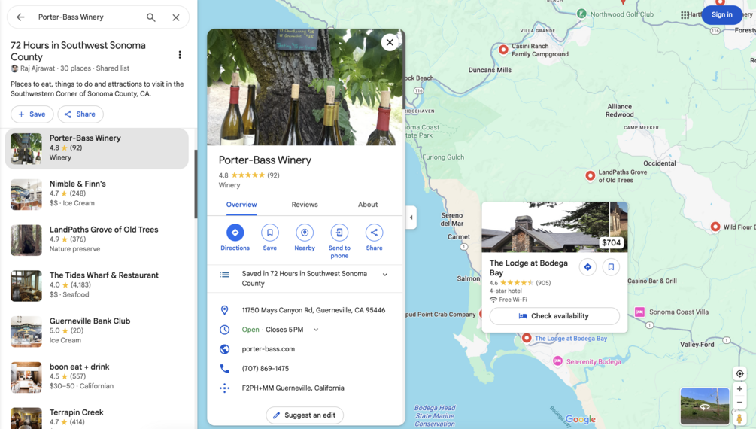
Task: Click Casini Ranch Family Campground pin
Action: (503, 49)
